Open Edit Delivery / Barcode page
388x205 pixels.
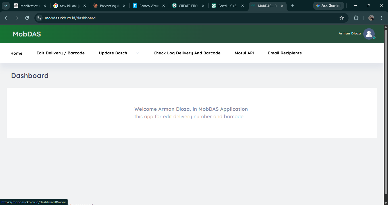61,53
